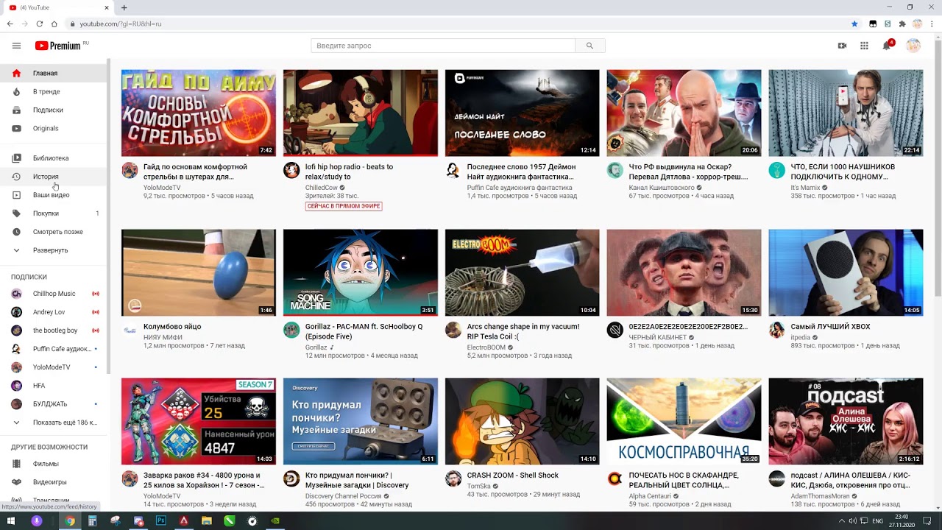This screenshot has height=530, width=942.
Task: Open ElectroBOOM Tesla coil thumbnail
Action: (523, 272)
